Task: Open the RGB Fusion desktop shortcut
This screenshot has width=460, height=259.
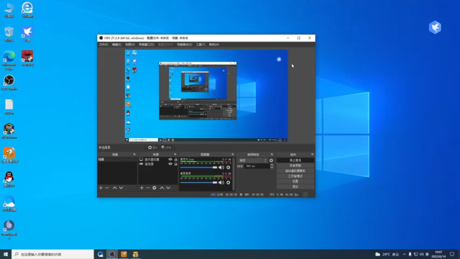Action: pos(9,131)
